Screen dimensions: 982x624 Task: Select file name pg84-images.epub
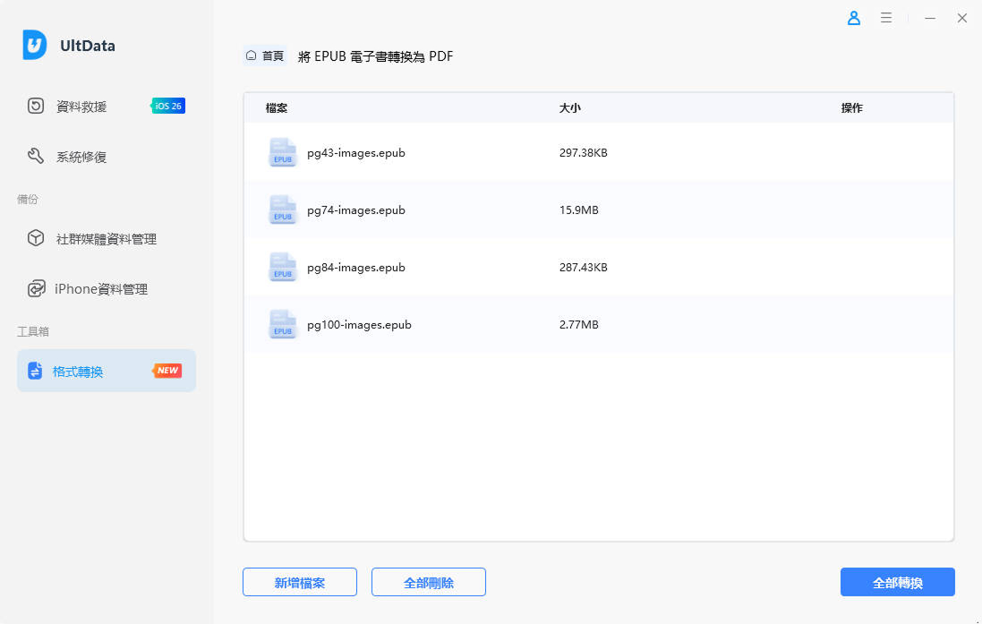coord(355,268)
